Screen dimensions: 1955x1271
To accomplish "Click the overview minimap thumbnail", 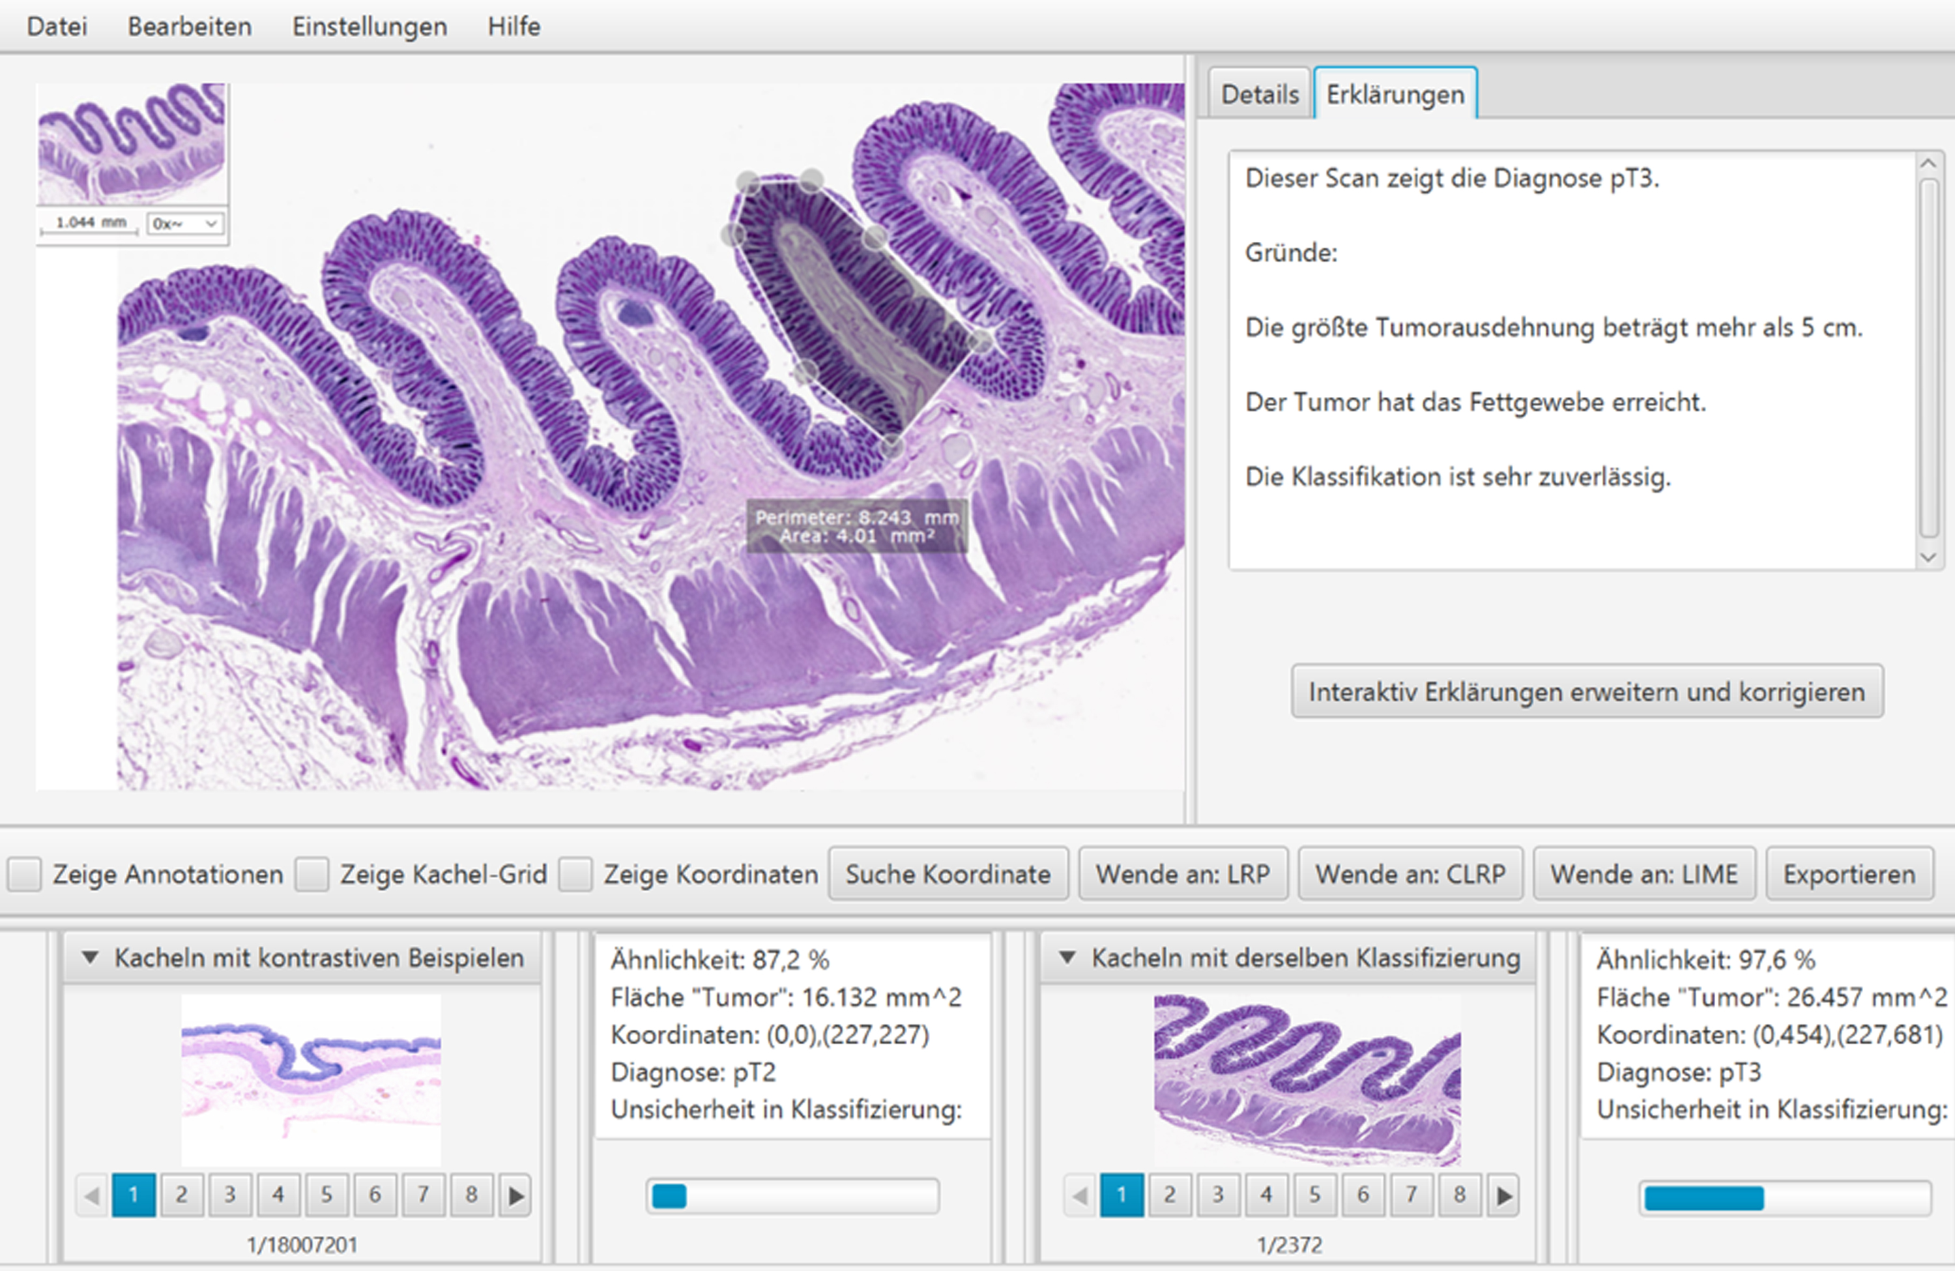I will [x=132, y=144].
